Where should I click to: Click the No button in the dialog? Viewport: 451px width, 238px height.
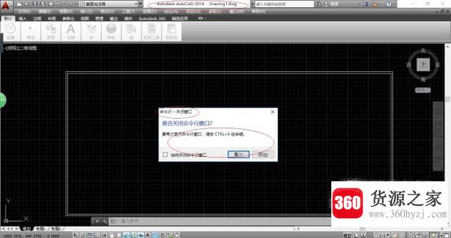coord(263,154)
